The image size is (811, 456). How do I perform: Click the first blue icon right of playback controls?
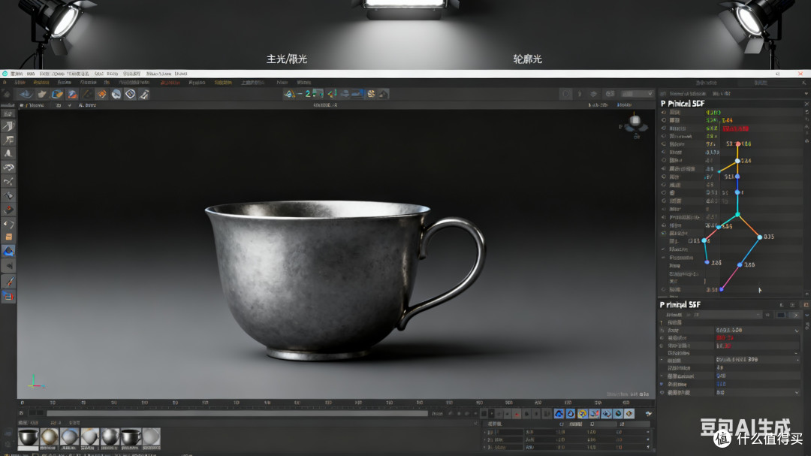click(559, 414)
